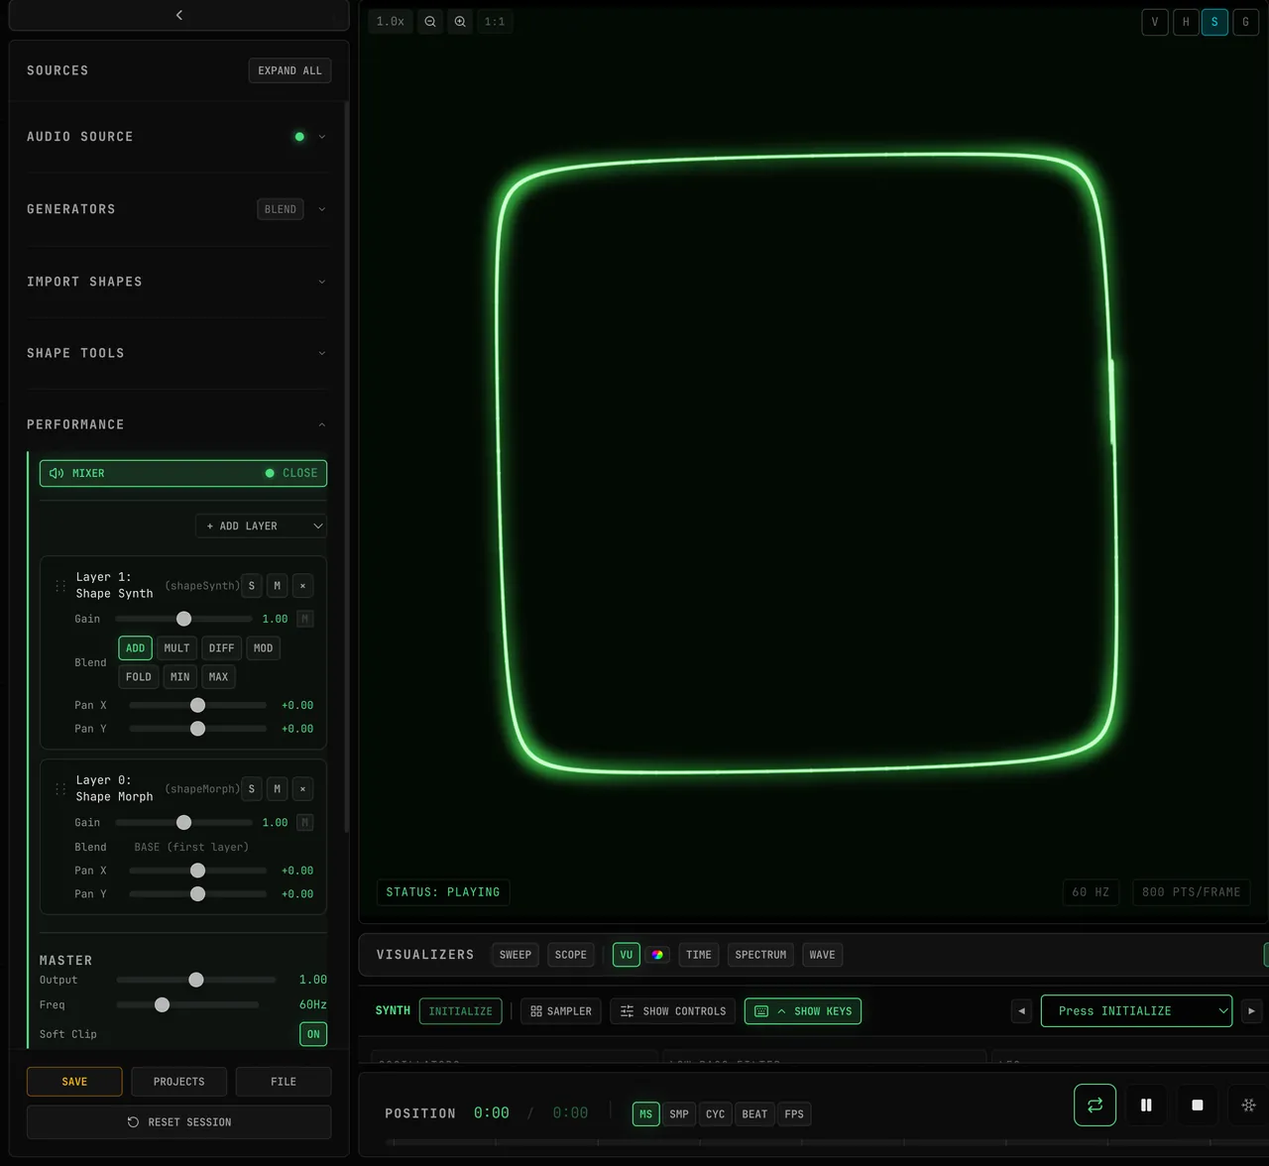The height and width of the screenshot is (1166, 1269).
Task: Click Reset Session button
Action: [179, 1122]
